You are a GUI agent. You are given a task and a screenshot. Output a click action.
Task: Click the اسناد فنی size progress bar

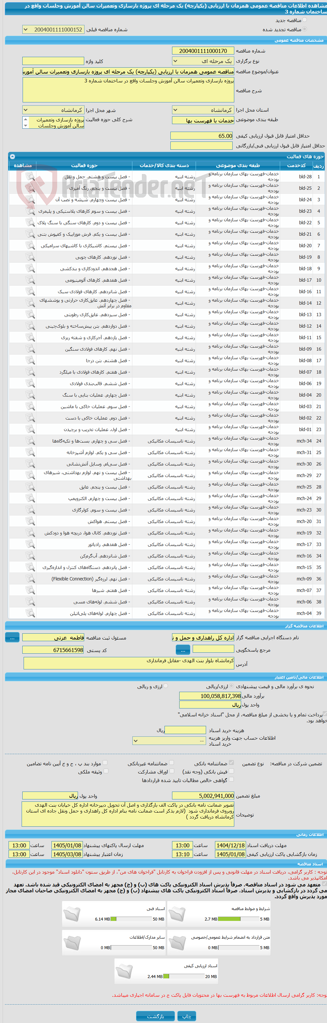[131, 919]
